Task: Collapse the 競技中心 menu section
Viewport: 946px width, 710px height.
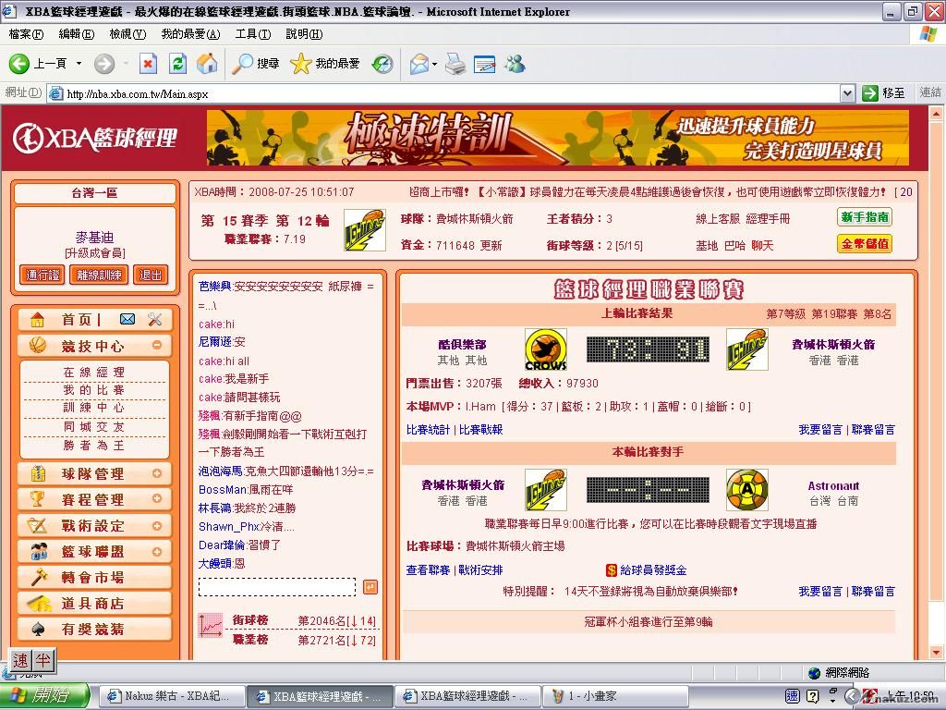Action: tap(157, 346)
